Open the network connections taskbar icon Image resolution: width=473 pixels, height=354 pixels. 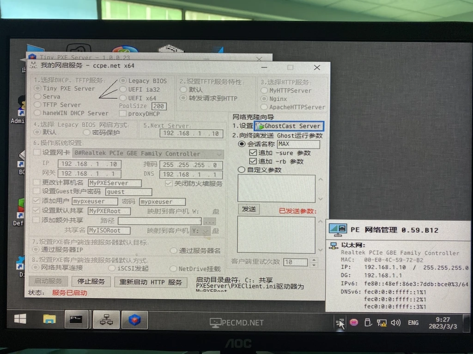pyautogui.click(x=106, y=320)
